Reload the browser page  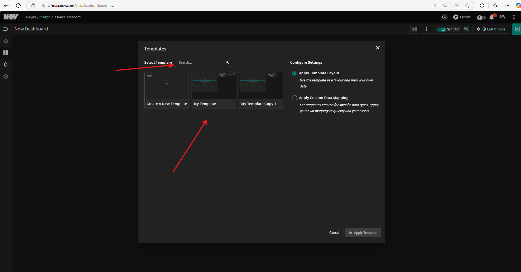[18, 5]
